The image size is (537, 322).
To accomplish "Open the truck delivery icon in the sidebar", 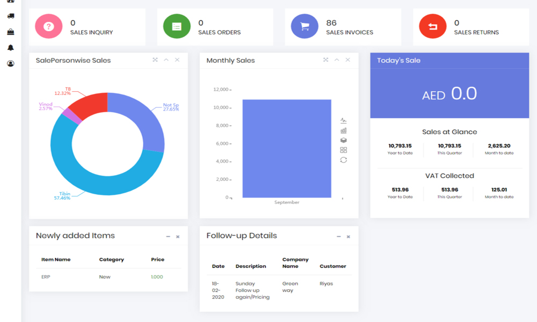I will 11,16.
